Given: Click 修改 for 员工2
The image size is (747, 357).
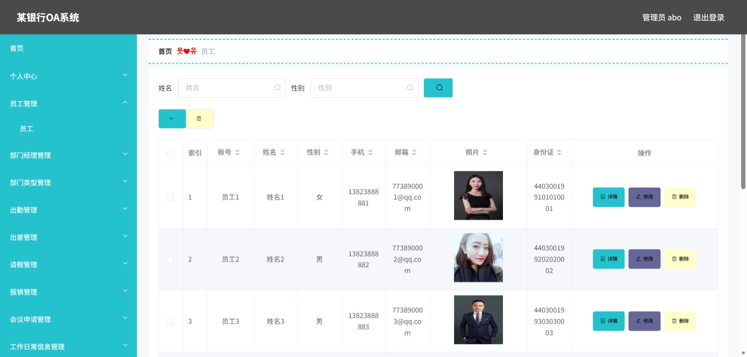Looking at the screenshot, I should [644, 259].
